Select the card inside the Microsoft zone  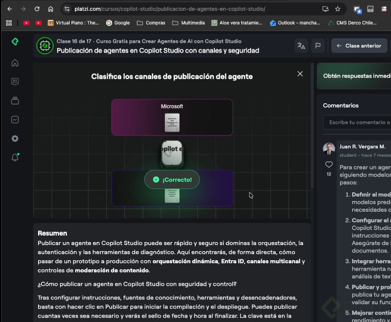[172, 123]
